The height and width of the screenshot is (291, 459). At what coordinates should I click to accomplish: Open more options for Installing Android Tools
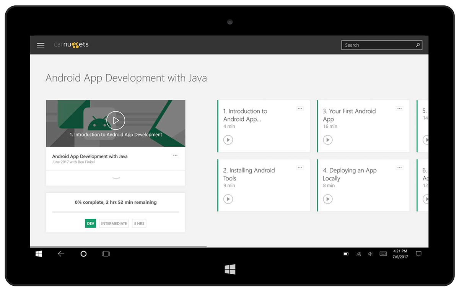coord(300,168)
